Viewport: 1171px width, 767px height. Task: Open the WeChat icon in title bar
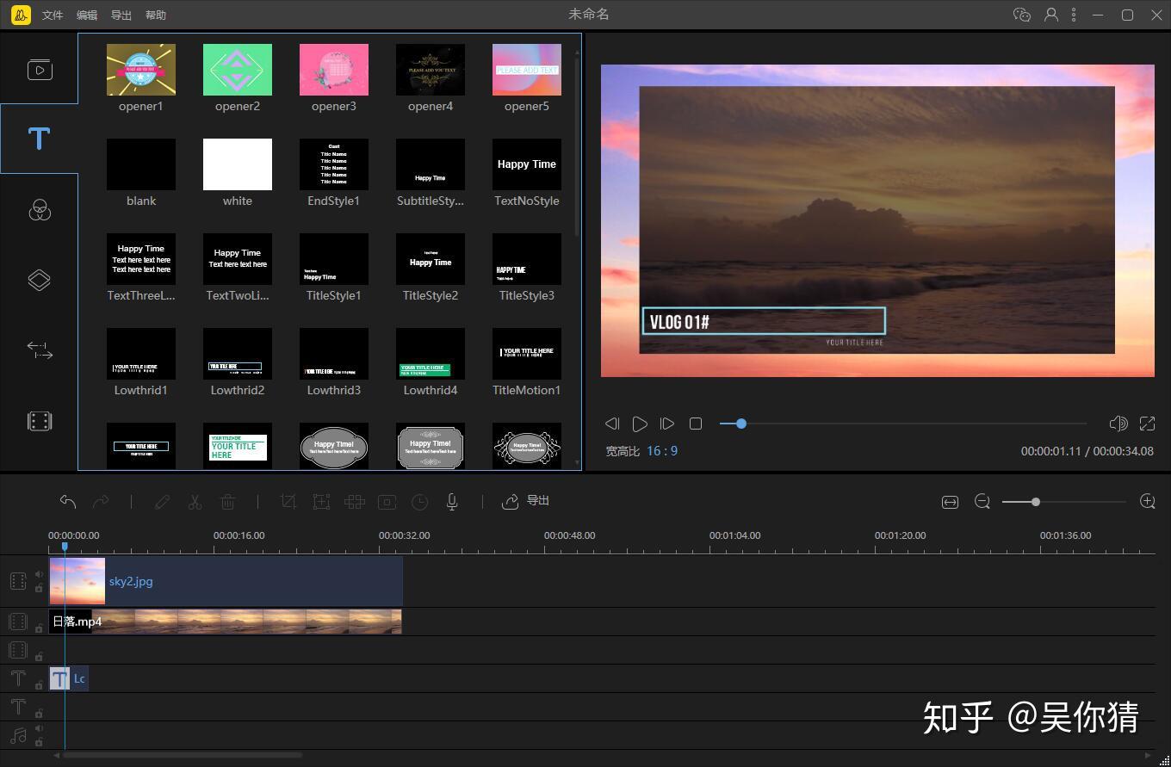(x=1022, y=15)
